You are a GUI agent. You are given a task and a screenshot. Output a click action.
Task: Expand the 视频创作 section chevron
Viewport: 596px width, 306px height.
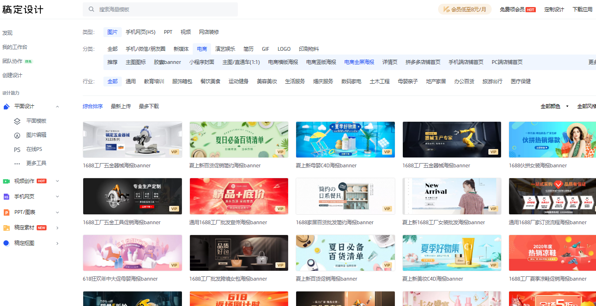tap(57, 181)
